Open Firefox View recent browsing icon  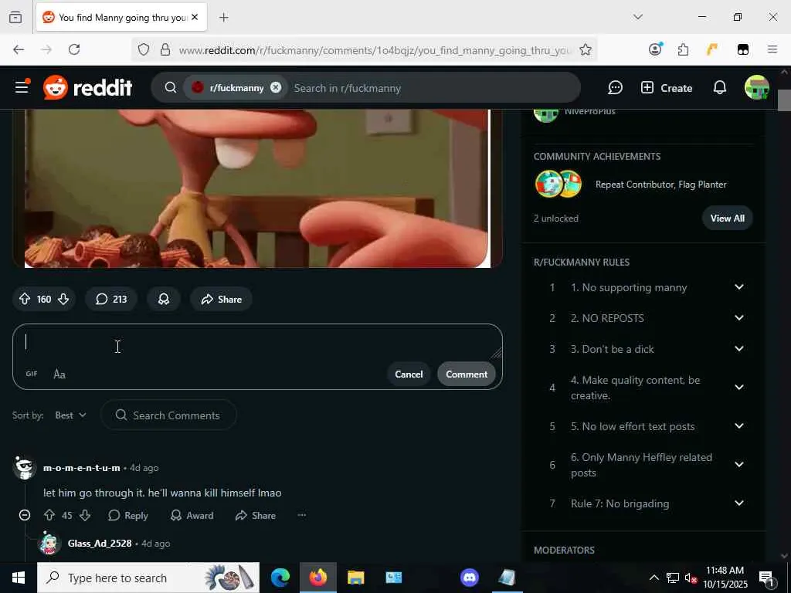click(x=15, y=18)
